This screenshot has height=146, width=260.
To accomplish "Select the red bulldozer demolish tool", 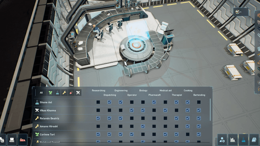I will [x=23, y=140].
